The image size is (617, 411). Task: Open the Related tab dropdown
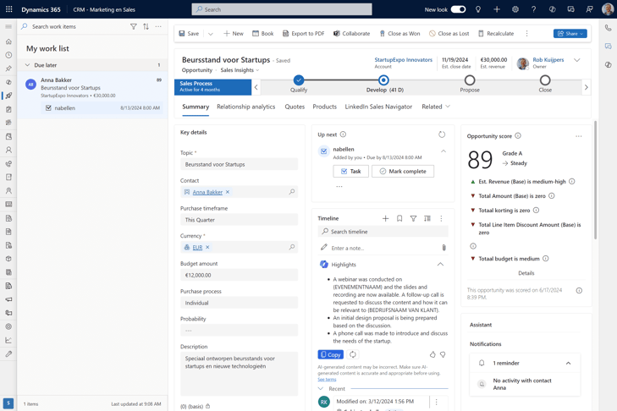436,107
